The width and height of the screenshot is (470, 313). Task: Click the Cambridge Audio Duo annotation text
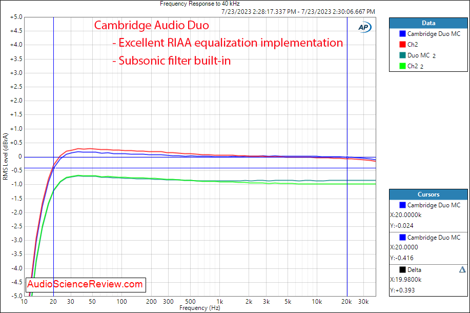tap(152, 26)
